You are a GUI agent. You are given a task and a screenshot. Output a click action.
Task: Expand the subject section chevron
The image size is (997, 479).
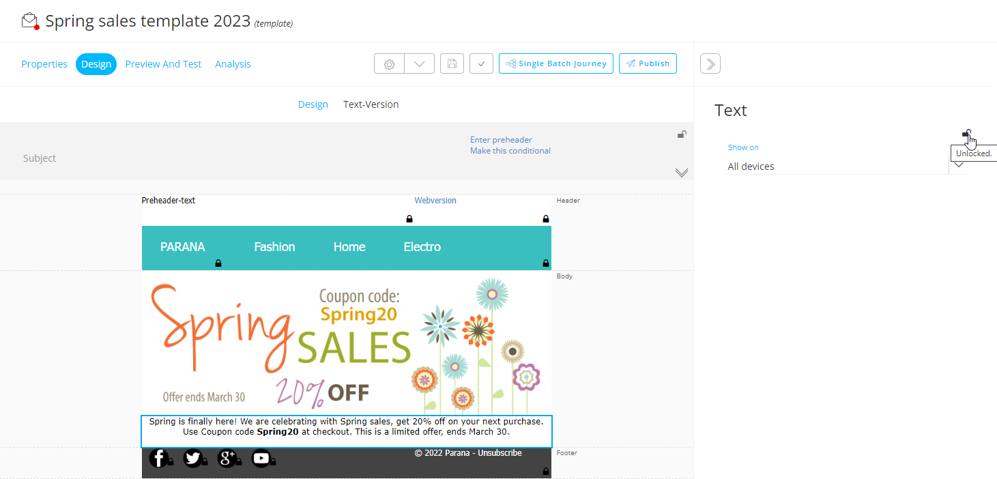681,173
